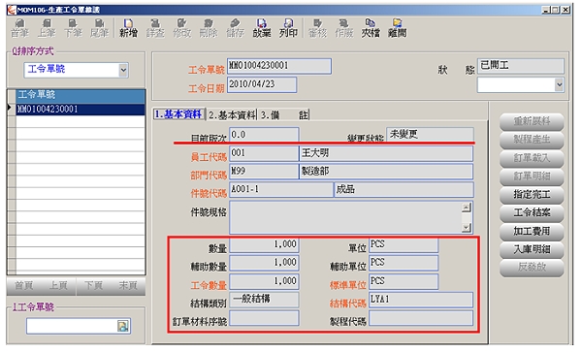
Task: Click the 新增 (Add new) toolbar icon
Action: pos(128,28)
